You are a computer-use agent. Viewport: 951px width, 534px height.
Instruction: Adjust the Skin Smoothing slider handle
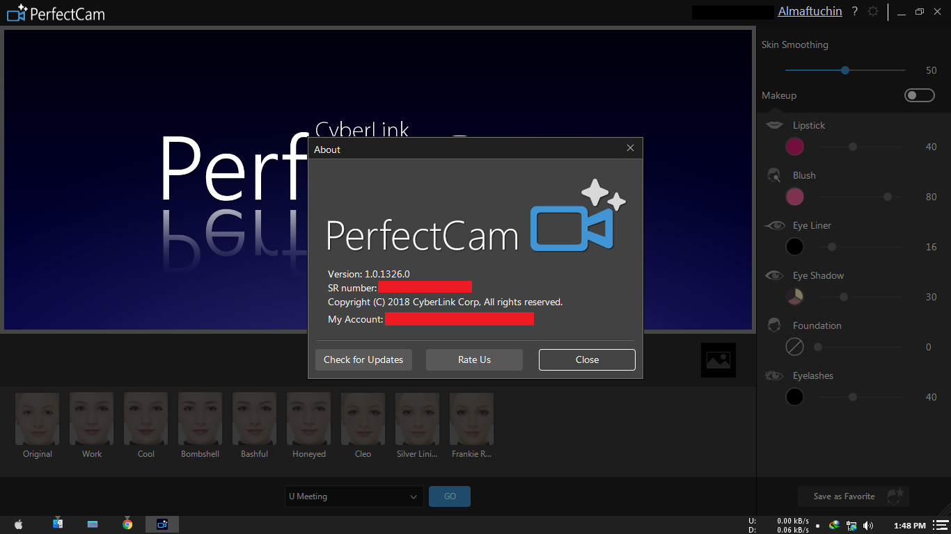[x=844, y=70]
